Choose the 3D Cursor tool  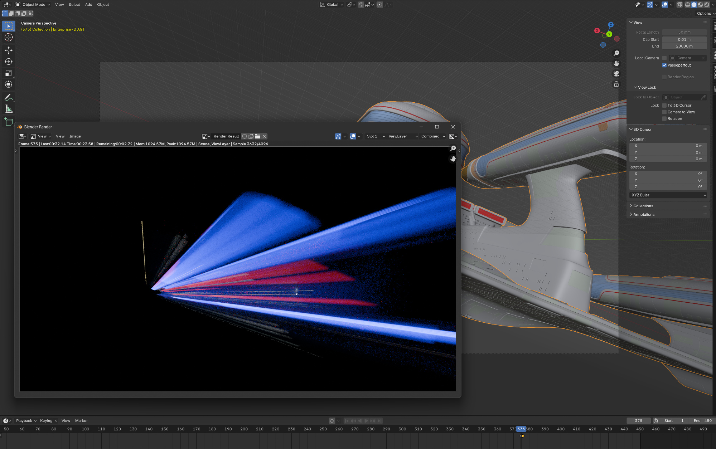click(9, 37)
